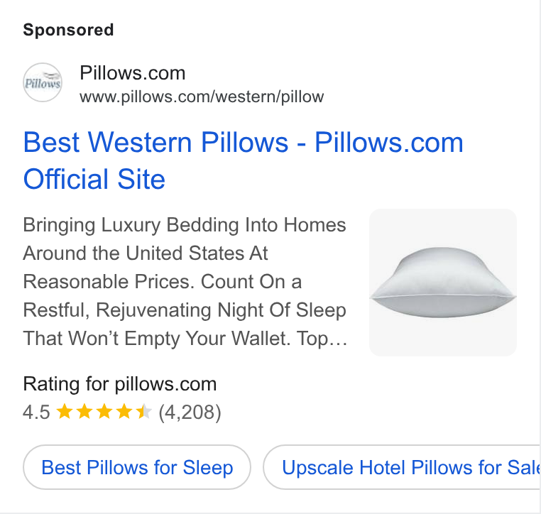Click the Count On a Restful sentence
The image size is (541, 514).
click(185, 296)
